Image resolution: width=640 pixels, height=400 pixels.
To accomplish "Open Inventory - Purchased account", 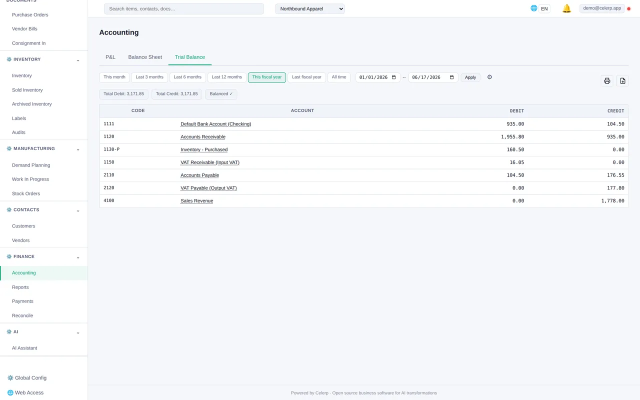I will pyautogui.click(x=204, y=149).
